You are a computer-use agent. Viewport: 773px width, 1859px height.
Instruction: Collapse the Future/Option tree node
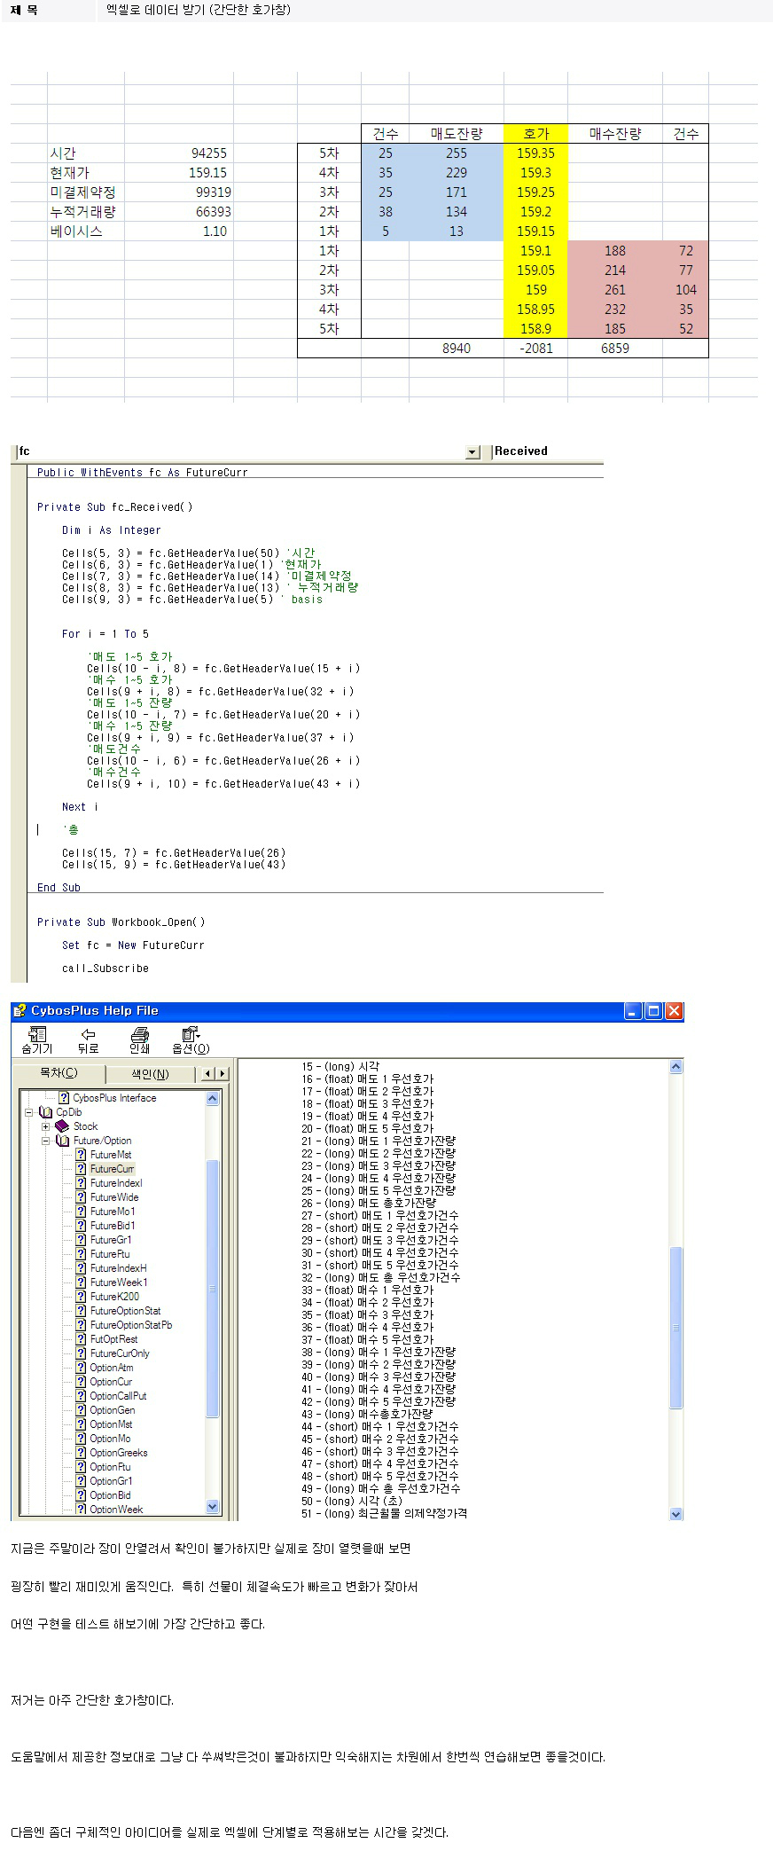click(46, 1141)
